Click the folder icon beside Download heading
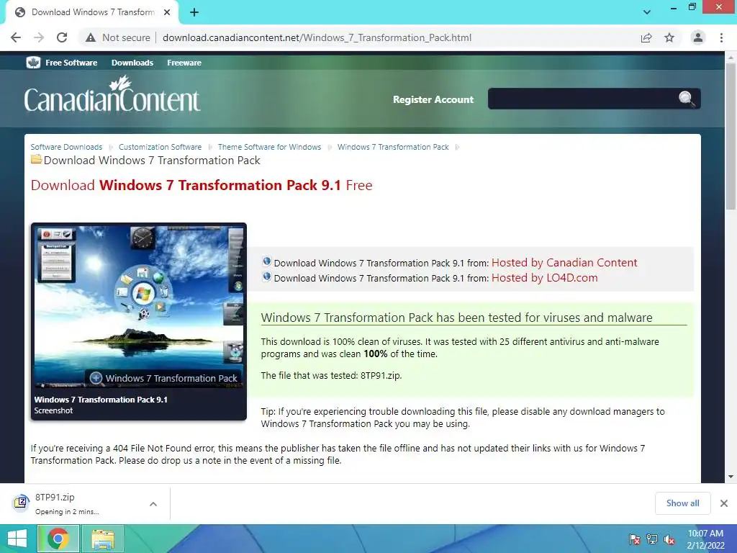737x553 pixels. [x=36, y=159]
